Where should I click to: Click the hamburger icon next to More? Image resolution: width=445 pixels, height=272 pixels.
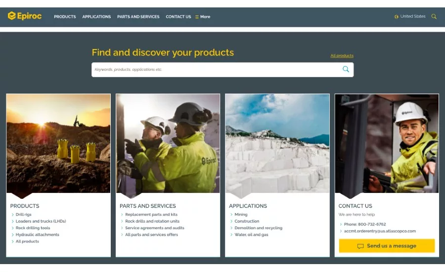[x=197, y=17]
